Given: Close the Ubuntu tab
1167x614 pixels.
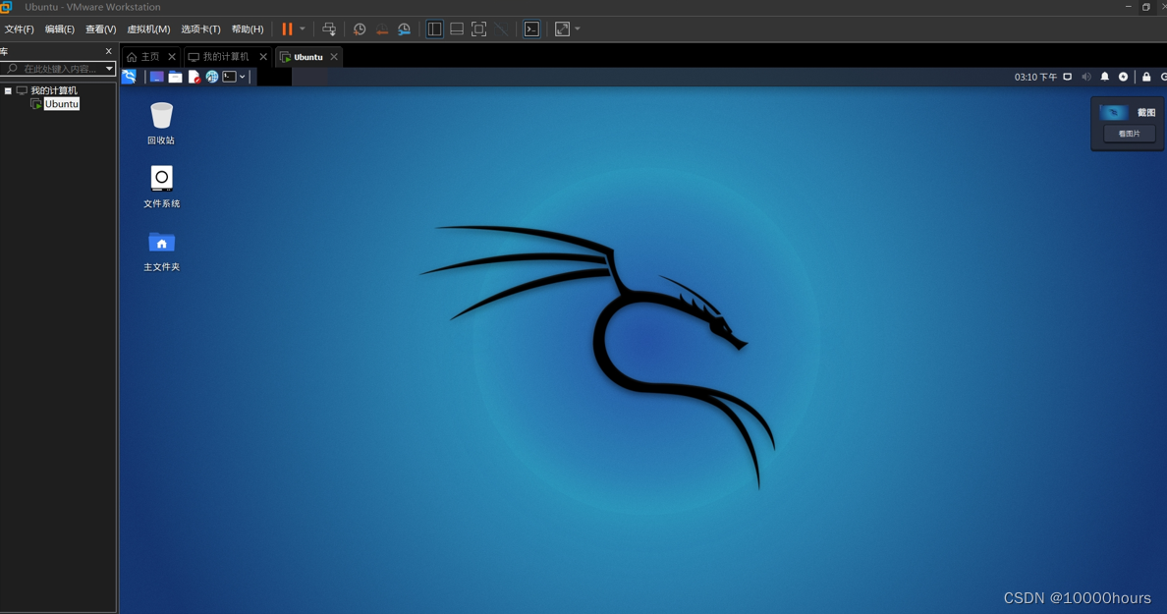Looking at the screenshot, I should [x=334, y=57].
